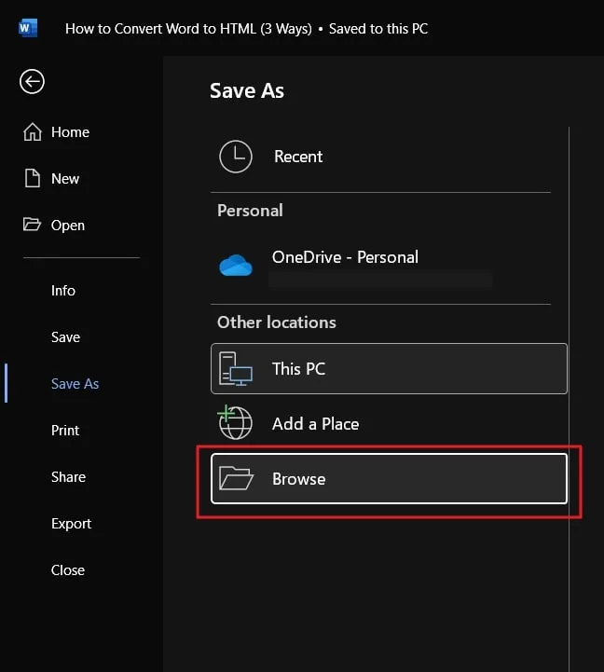
Task: Select Save in the sidebar
Action: pos(65,337)
